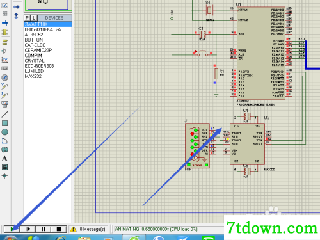Select the 2D arc drawing tool

coord(4,141)
